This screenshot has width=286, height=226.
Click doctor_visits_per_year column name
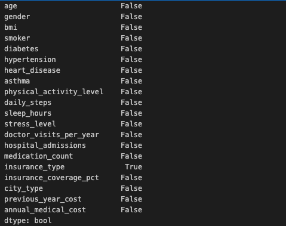[x=51, y=135]
